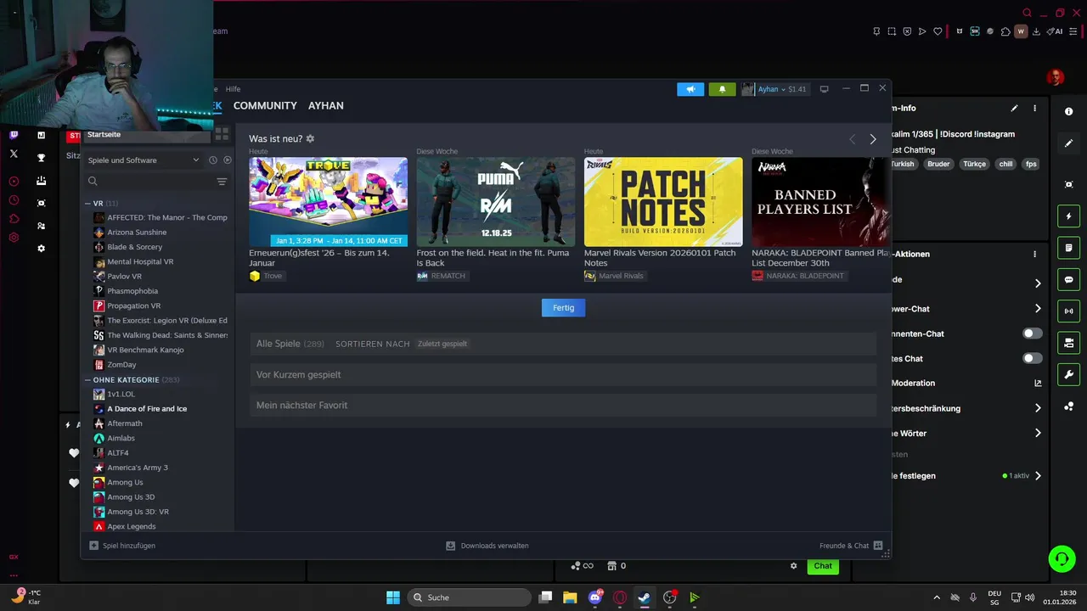Click the 'Türkçe' stream tag
Image resolution: width=1087 pixels, height=611 pixels.
pyautogui.click(x=974, y=164)
